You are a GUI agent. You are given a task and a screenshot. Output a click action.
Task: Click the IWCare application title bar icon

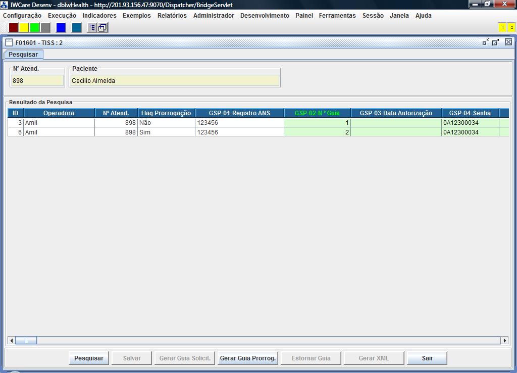pos(4,5)
